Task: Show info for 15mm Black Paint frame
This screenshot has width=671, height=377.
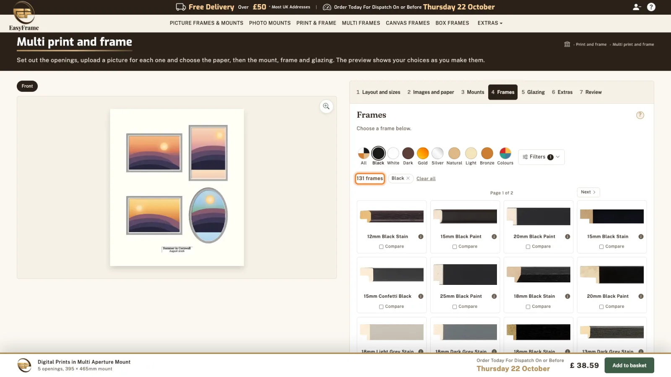Action: pyautogui.click(x=494, y=237)
